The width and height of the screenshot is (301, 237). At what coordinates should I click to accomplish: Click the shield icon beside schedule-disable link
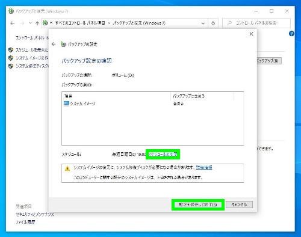(11, 50)
